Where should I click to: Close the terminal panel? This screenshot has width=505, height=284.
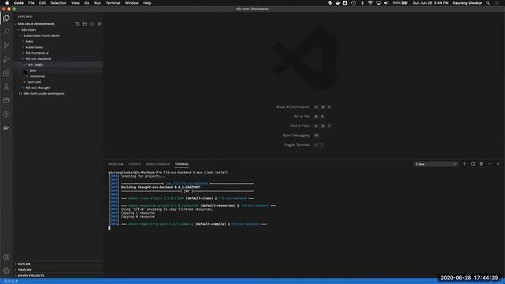[498, 164]
